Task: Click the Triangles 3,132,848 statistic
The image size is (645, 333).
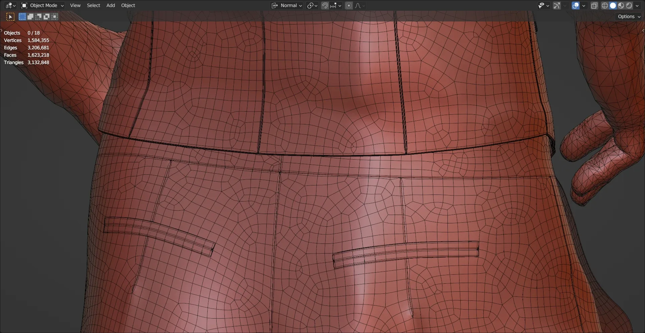Action: [x=27, y=62]
